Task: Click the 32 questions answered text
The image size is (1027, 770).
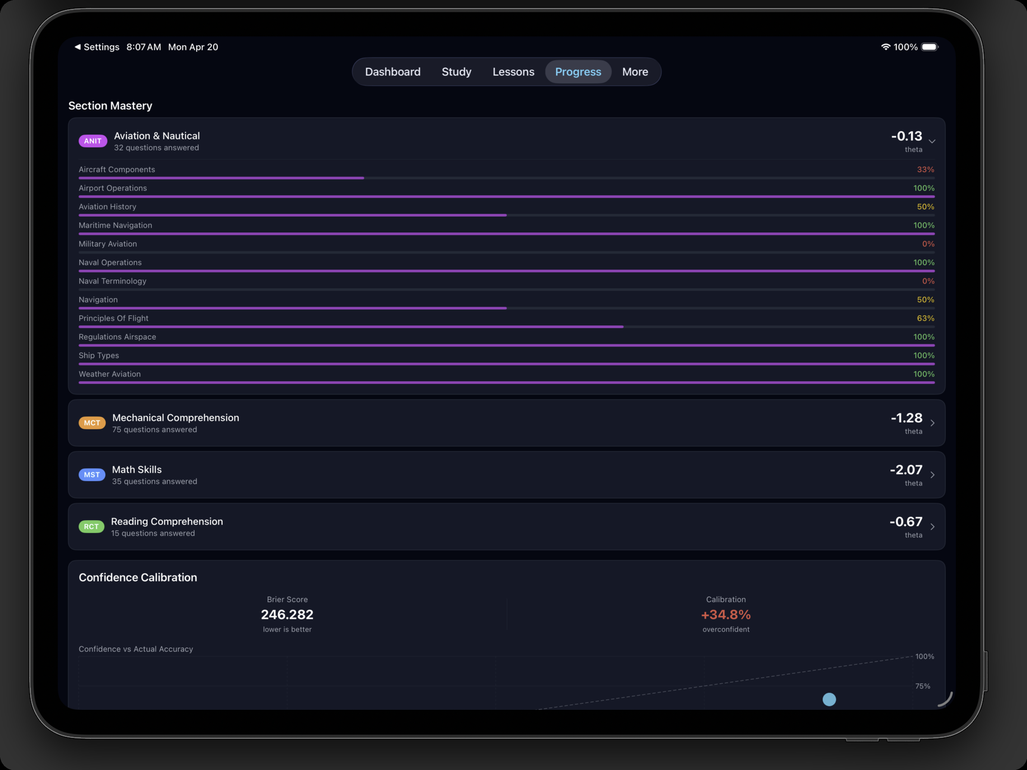Action: (x=156, y=148)
